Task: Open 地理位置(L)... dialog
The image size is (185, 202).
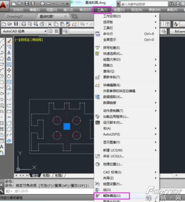Action: [127, 164]
